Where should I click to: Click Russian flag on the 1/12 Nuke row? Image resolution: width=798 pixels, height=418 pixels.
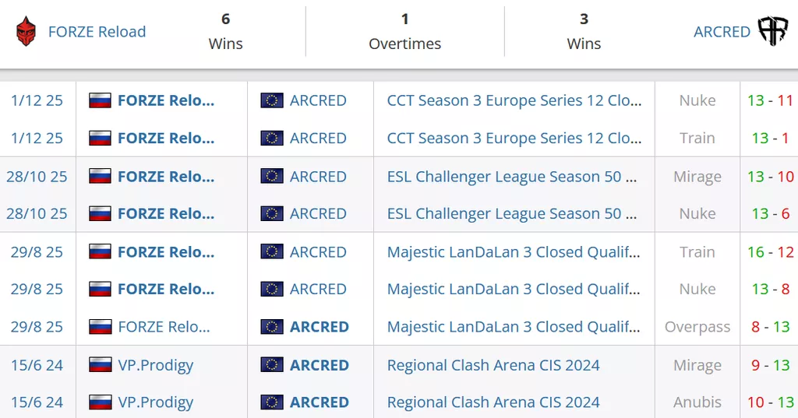pyautogui.click(x=100, y=100)
